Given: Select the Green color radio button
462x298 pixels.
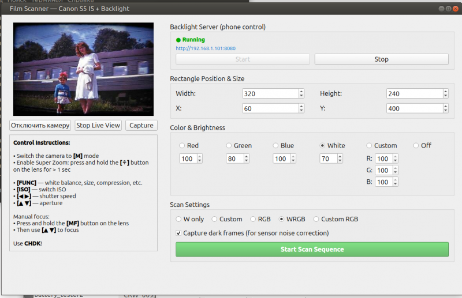Looking at the screenshot, I should tap(229, 146).
